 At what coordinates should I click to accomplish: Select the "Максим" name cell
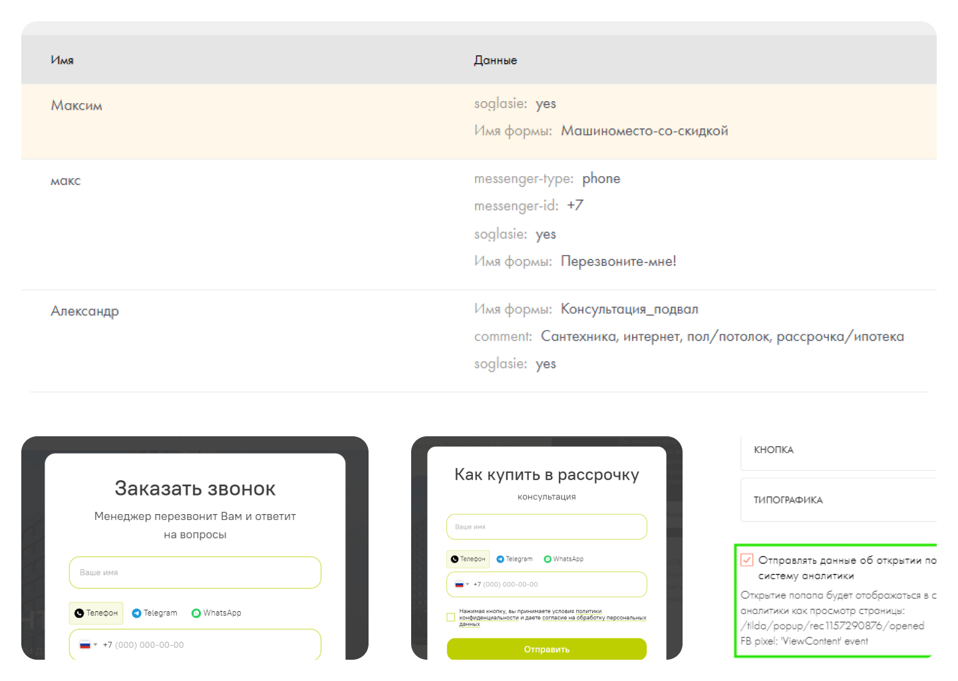point(77,105)
